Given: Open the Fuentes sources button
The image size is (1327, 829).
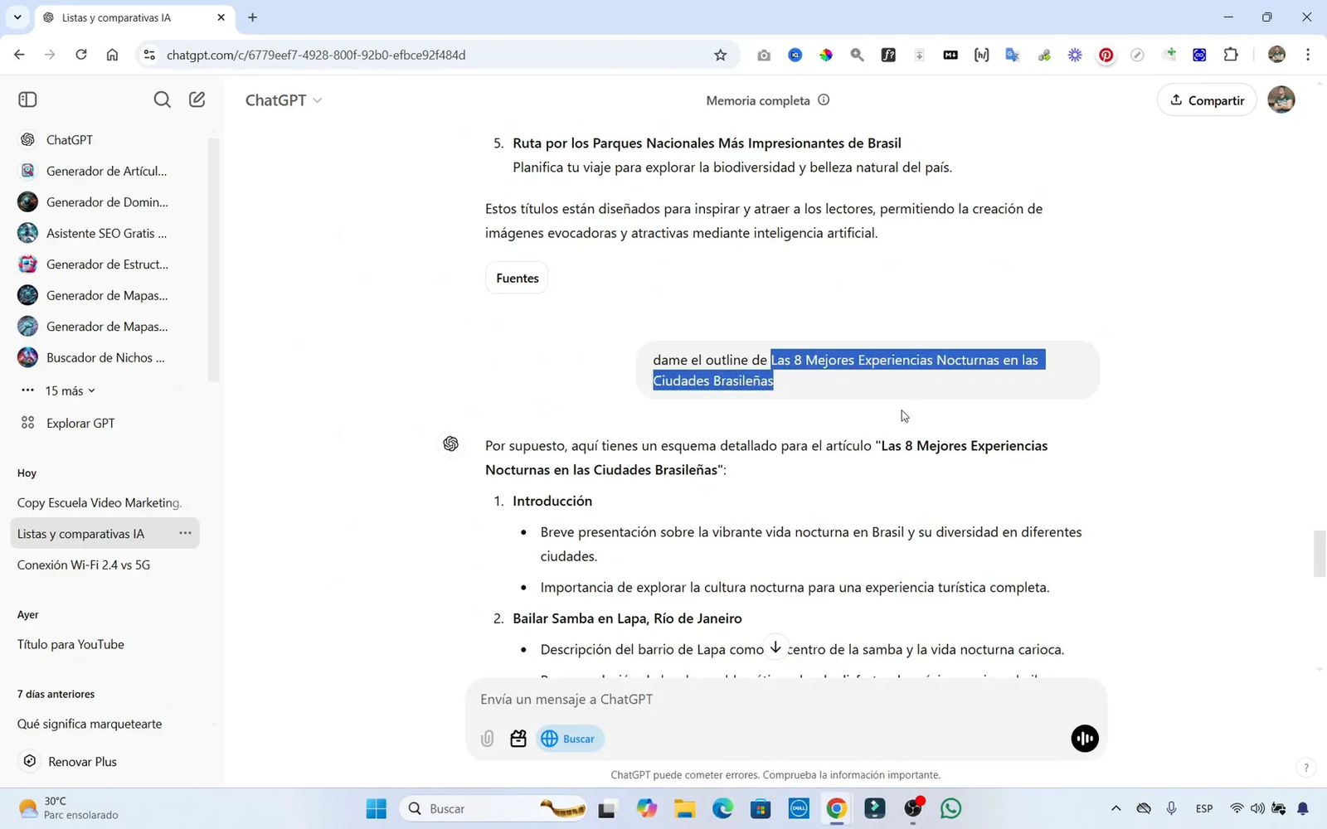Looking at the screenshot, I should point(516,278).
